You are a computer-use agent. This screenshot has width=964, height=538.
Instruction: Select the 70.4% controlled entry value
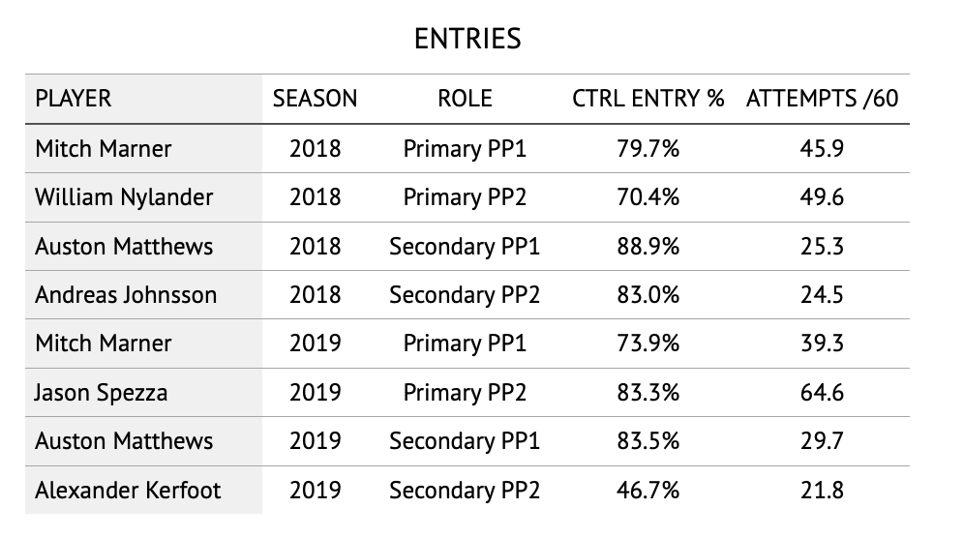pos(648,197)
